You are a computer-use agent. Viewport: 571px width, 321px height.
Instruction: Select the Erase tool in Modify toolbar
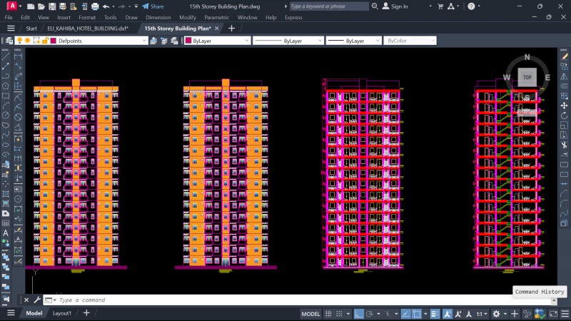click(564, 56)
